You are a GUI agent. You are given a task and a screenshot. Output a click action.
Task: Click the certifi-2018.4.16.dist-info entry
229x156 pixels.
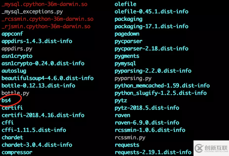click(x=43, y=115)
